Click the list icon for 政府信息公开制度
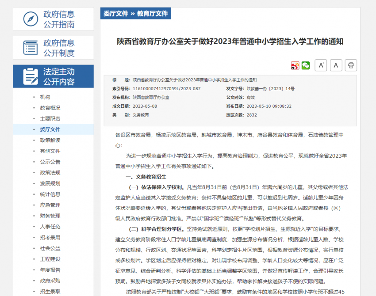 coord(31,48)
